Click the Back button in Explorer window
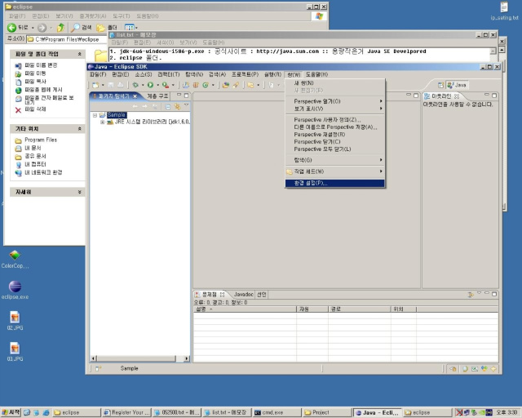 (x=18, y=28)
